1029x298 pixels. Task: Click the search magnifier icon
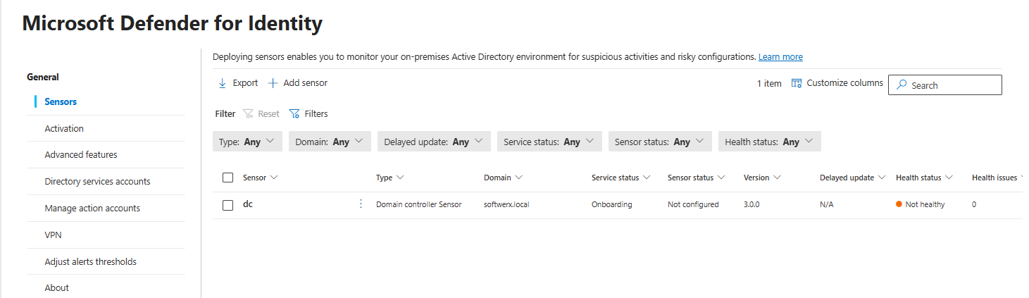pyautogui.click(x=902, y=85)
